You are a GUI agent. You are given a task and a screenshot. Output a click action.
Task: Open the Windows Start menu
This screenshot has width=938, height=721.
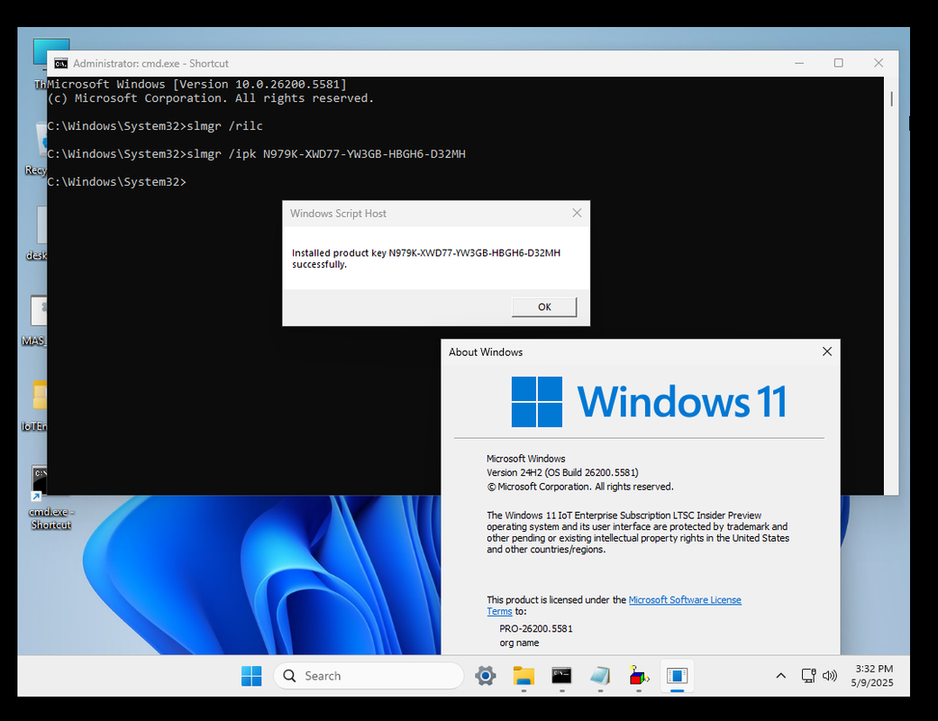click(x=251, y=676)
